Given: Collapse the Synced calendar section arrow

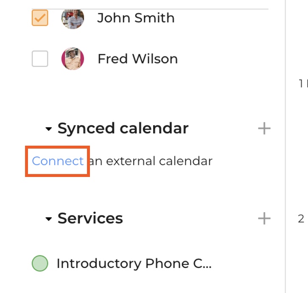Looking at the screenshot, I should [49, 129].
